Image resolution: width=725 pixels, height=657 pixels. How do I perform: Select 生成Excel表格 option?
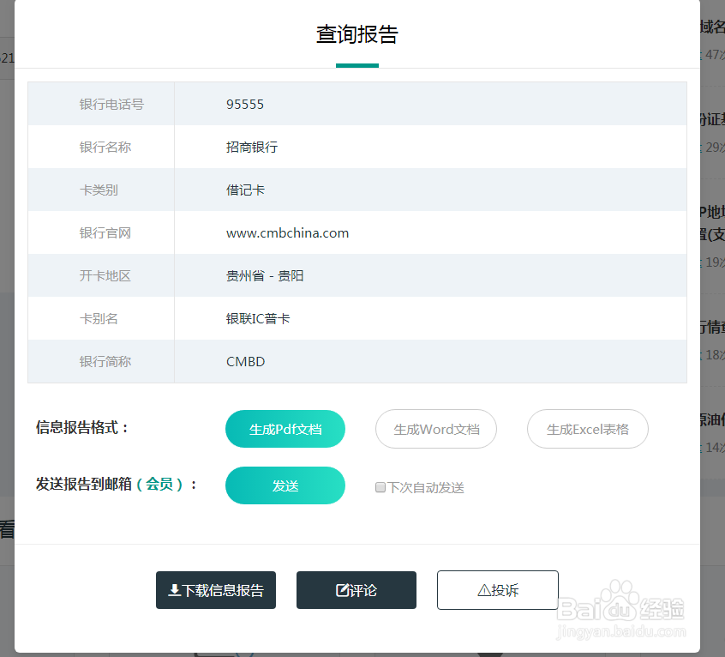pyautogui.click(x=588, y=429)
